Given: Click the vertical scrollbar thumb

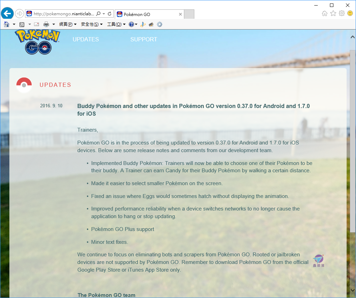Looking at the screenshot, I should coord(353,141).
